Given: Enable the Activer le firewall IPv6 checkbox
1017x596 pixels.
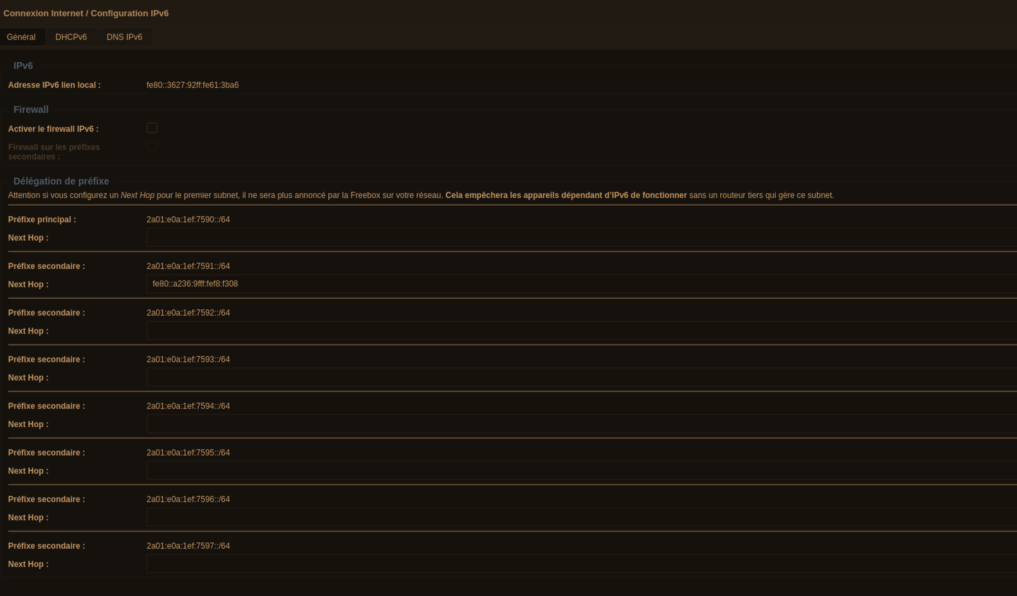Looking at the screenshot, I should coord(152,128).
